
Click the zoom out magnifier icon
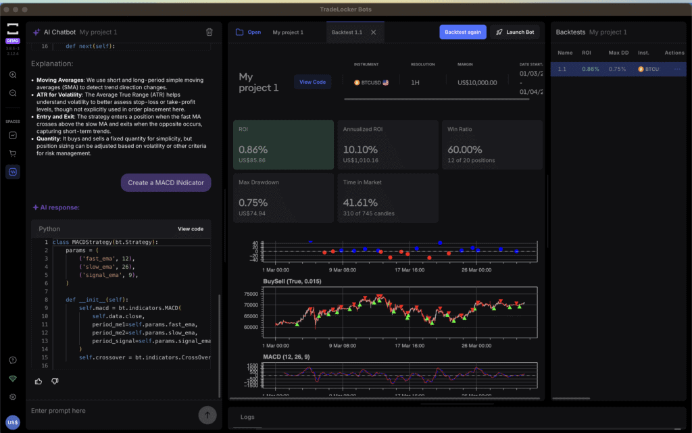(x=13, y=93)
